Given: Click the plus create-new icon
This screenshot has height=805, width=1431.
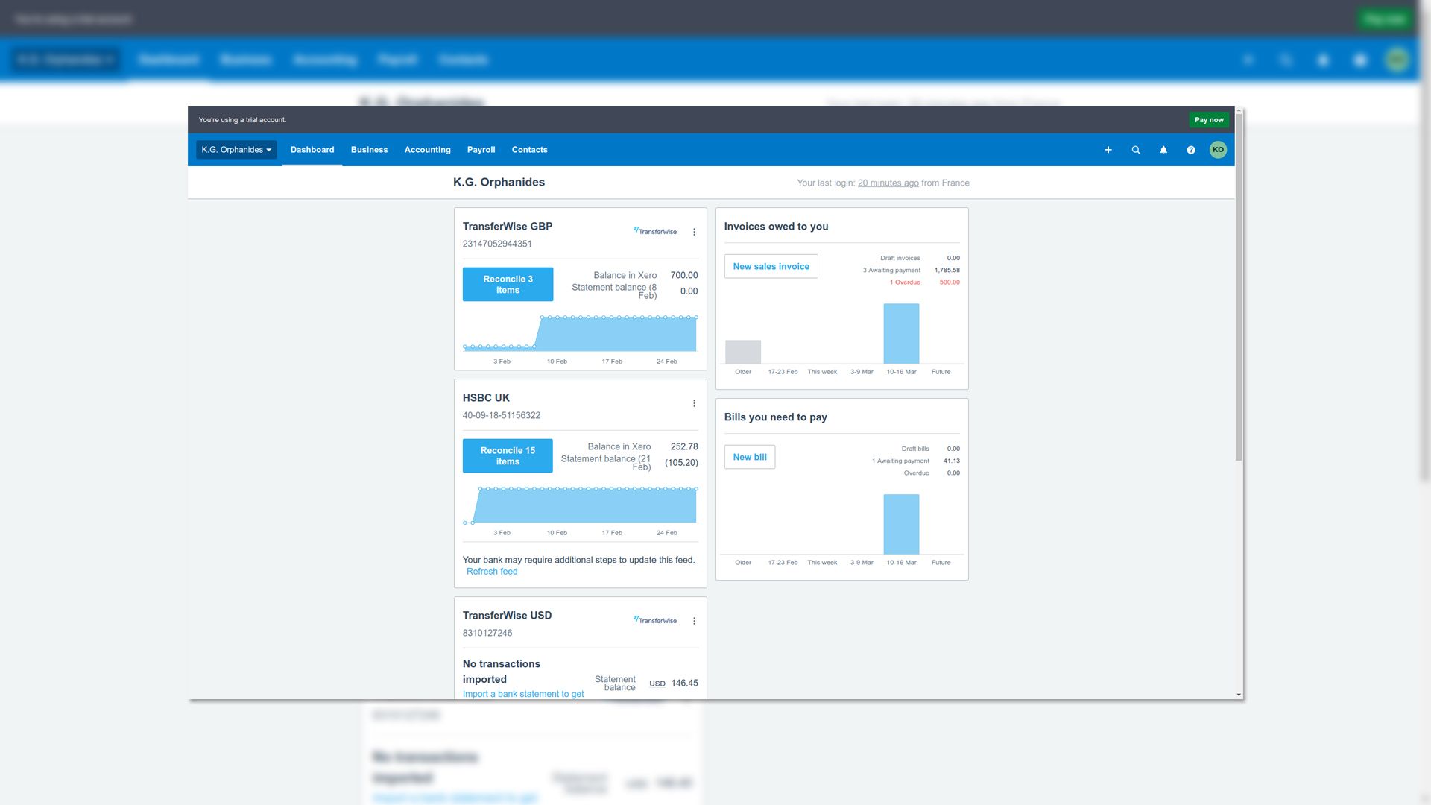Looking at the screenshot, I should click(1108, 150).
